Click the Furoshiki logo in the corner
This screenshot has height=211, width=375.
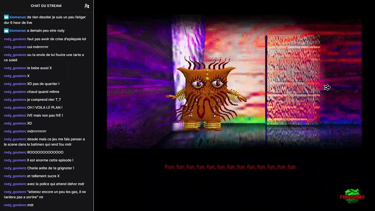click(352, 196)
